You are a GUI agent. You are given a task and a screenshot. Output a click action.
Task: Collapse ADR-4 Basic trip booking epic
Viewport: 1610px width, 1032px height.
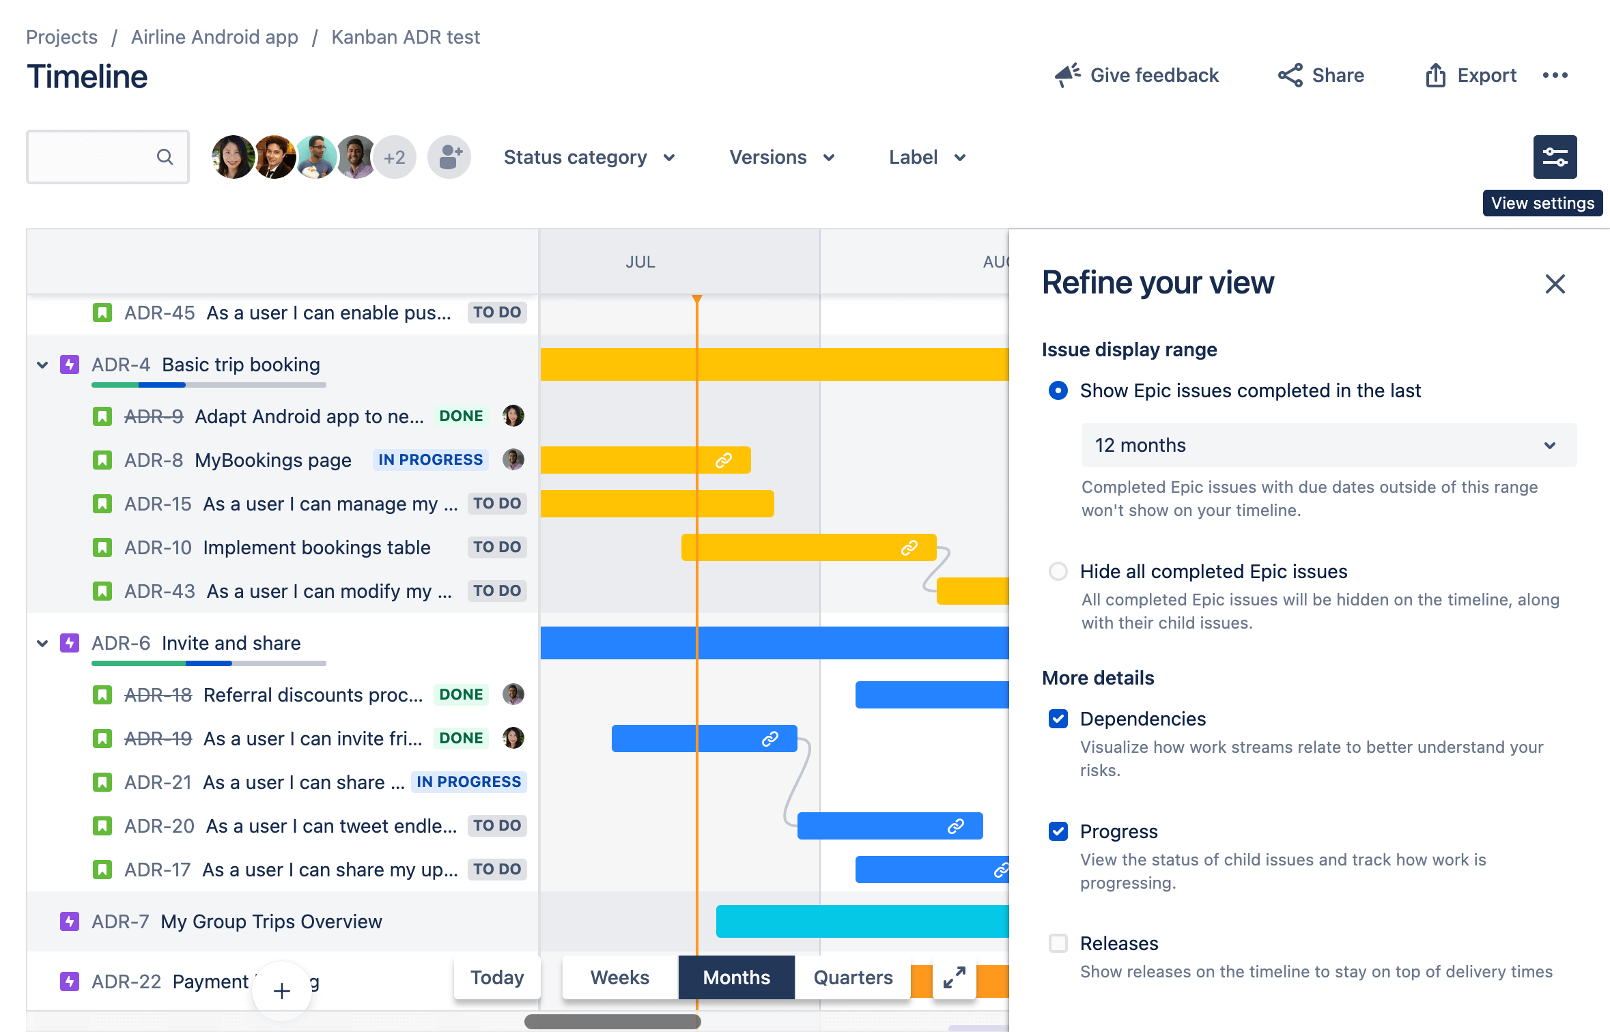pos(41,364)
